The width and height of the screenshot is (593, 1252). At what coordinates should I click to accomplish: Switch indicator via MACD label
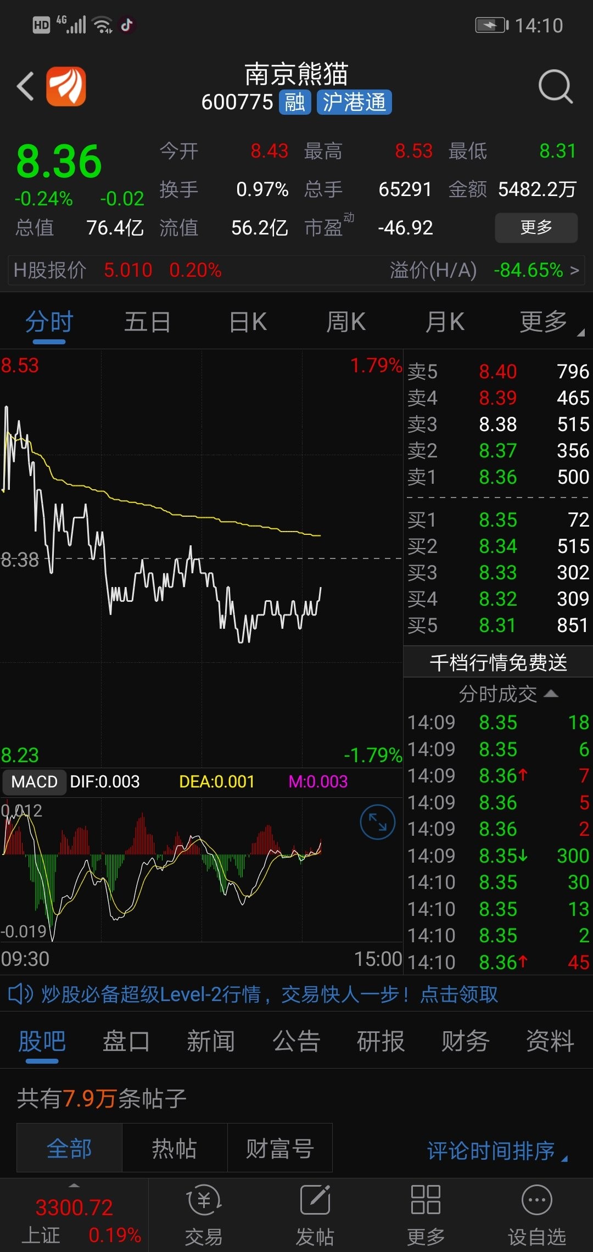[x=34, y=781]
